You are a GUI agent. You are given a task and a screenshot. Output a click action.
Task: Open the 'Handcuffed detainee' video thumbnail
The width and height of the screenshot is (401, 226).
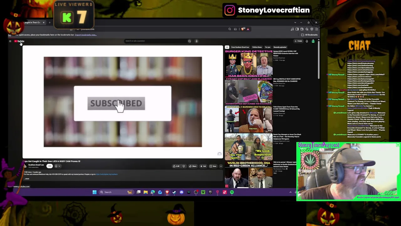tap(249, 91)
